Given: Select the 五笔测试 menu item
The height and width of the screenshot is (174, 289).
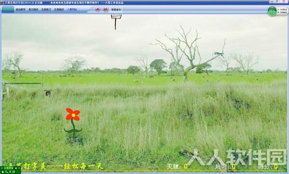Looking at the screenshot, I should pos(59,10).
